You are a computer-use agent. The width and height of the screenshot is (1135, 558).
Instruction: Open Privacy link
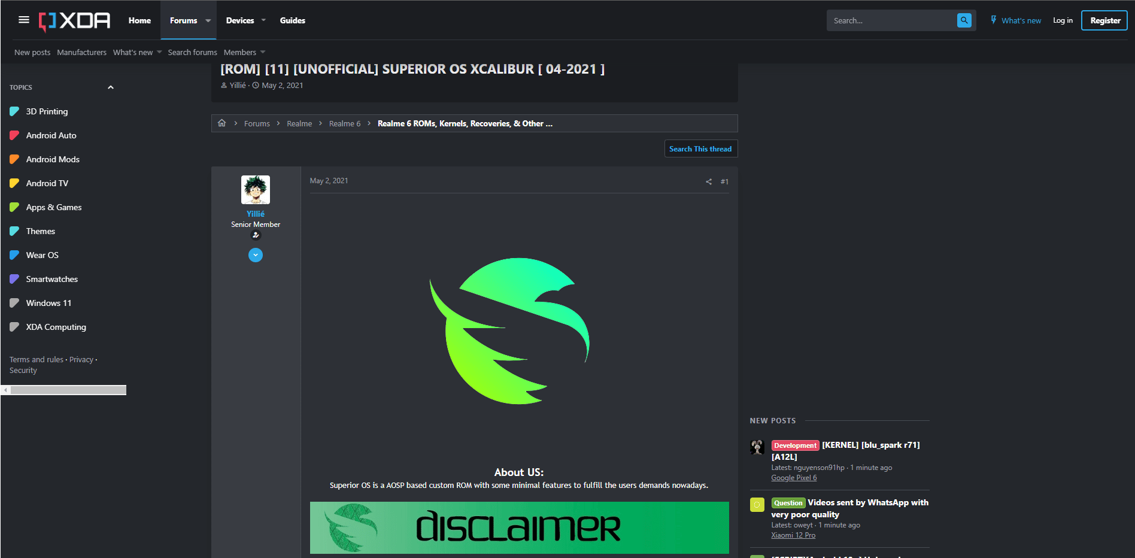pyautogui.click(x=81, y=359)
